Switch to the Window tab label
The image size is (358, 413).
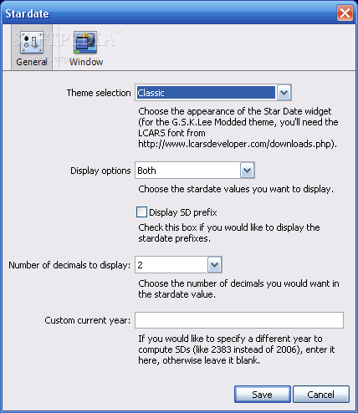tap(86, 62)
